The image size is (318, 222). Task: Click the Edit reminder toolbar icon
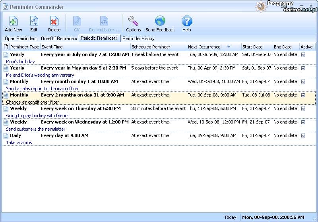tap(34, 21)
